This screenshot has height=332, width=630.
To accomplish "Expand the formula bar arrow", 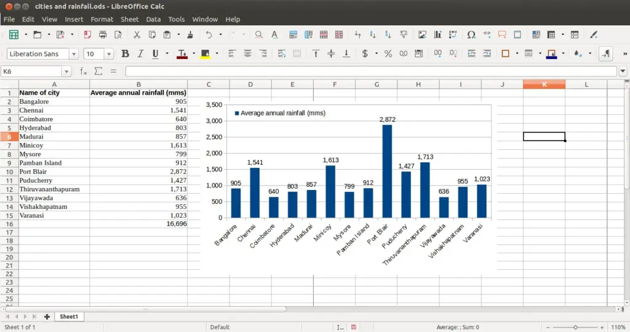I will coord(623,71).
